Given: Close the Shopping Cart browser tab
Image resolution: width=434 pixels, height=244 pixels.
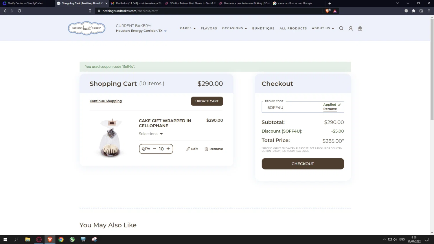Looking at the screenshot, I should click(x=106, y=3).
